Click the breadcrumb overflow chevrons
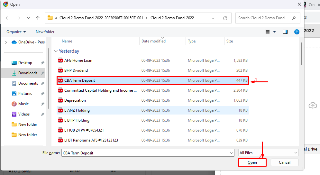Viewport: 320px width, 175px height. [56, 18]
